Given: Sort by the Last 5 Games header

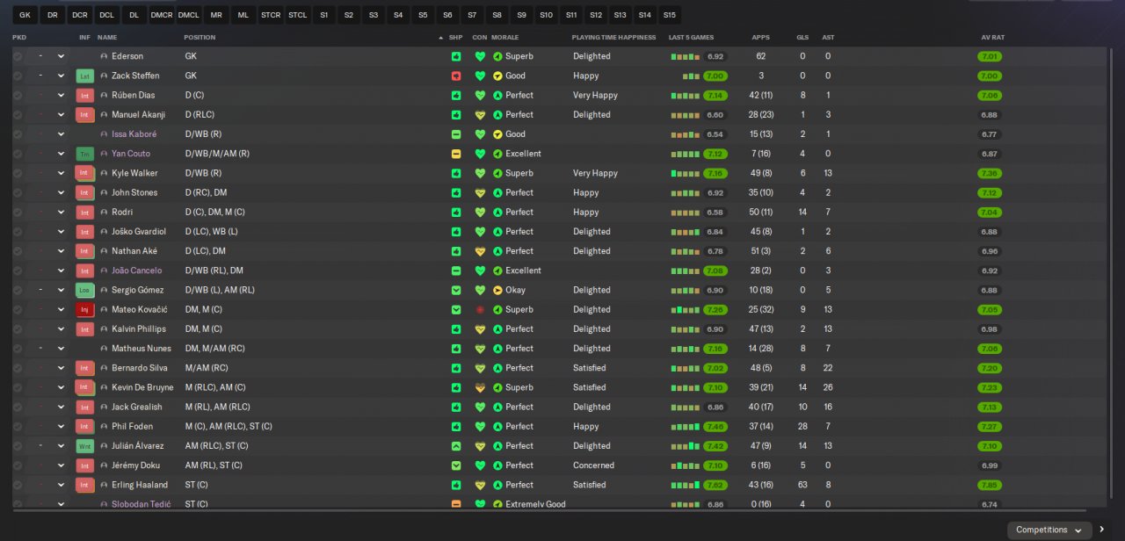Looking at the screenshot, I should pyautogui.click(x=691, y=38).
